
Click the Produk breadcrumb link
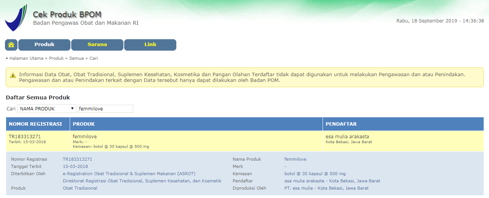click(56, 58)
